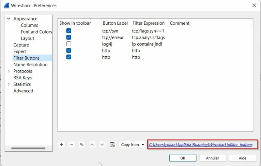261x166 pixels.
Task: Clear all filter entries icon
Action: click(x=112, y=145)
